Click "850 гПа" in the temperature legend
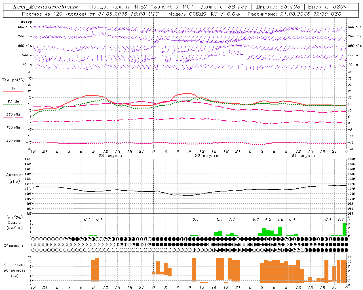363x290 pixels. [13, 114]
